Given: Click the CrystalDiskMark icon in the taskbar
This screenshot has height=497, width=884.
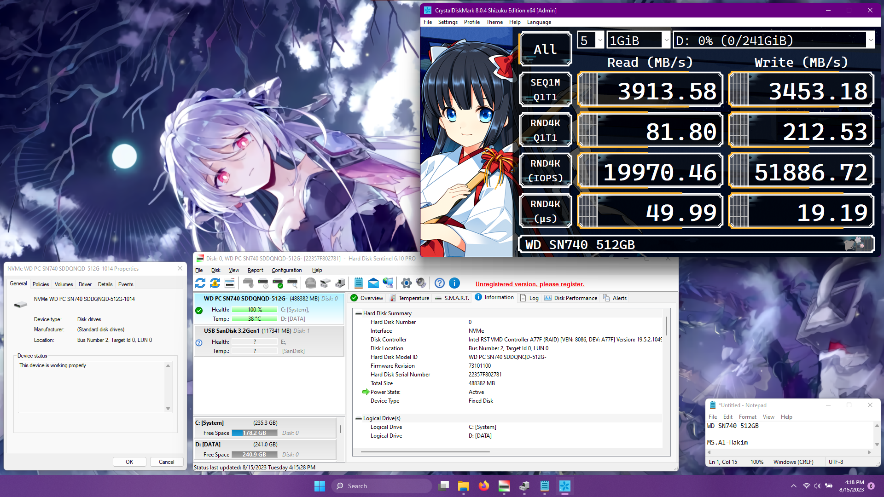Looking at the screenshot, I should coord(565,486).
